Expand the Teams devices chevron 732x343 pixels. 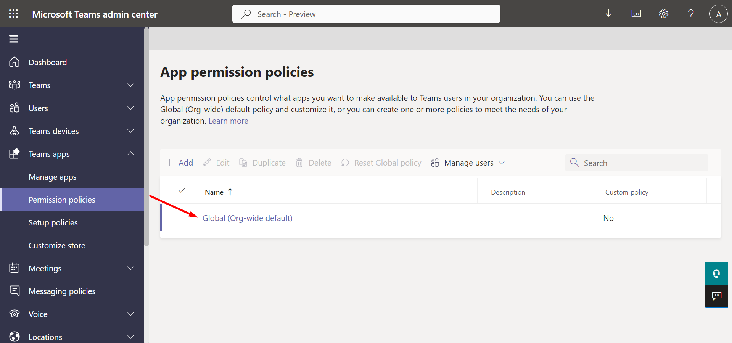click(x=131, y=131)
